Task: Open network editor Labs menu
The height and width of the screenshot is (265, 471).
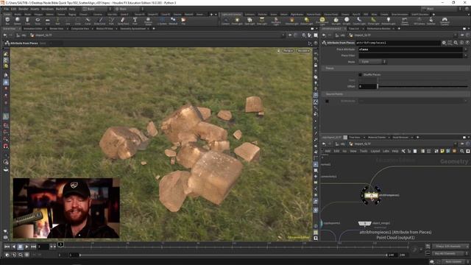Action: coord(386,151)
